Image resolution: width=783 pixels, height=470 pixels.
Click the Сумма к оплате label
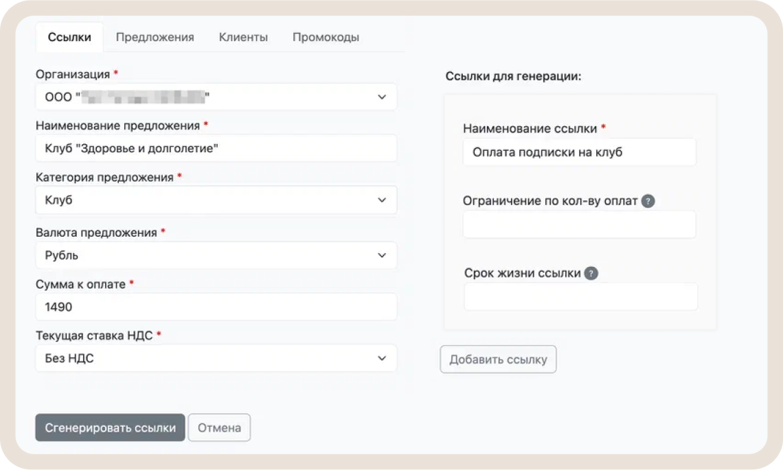click(80, 284)
